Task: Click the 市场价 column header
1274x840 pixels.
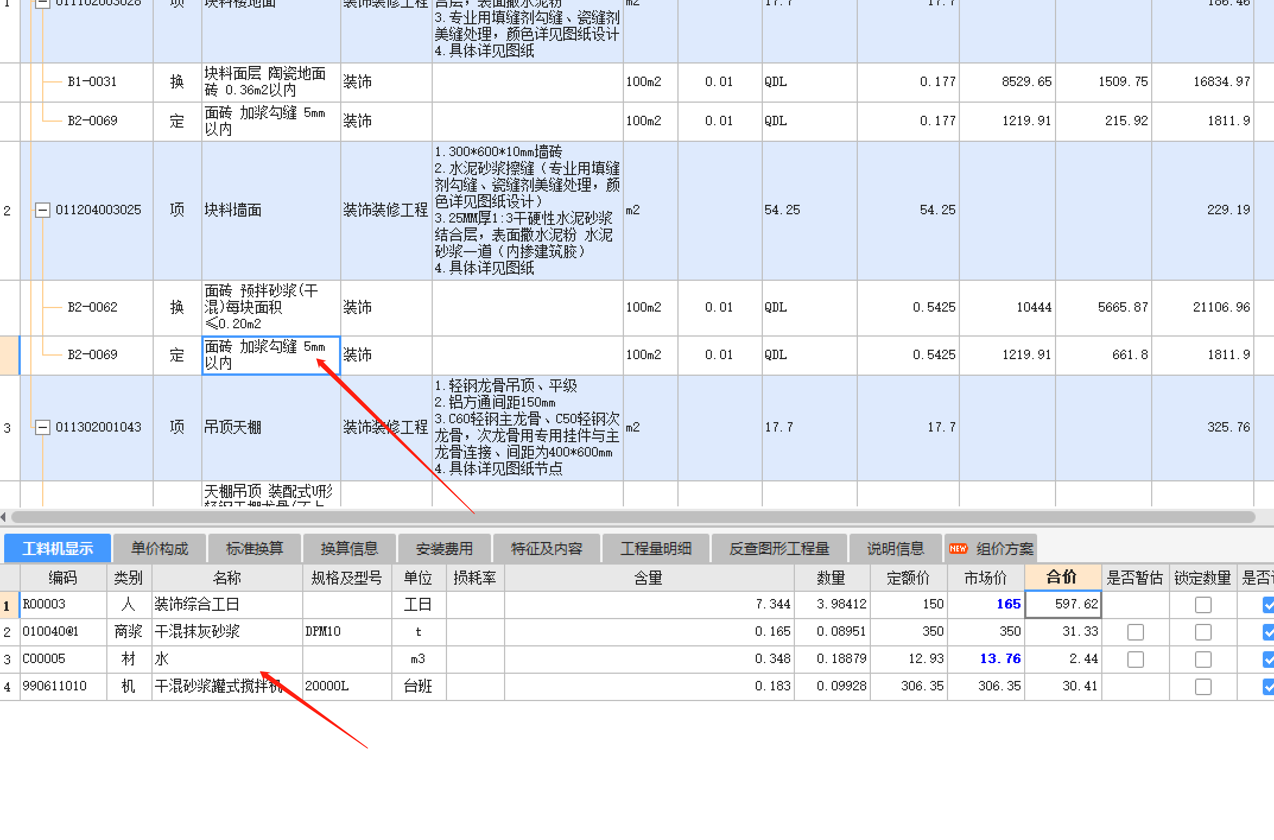Action: [x=985, y=578]
